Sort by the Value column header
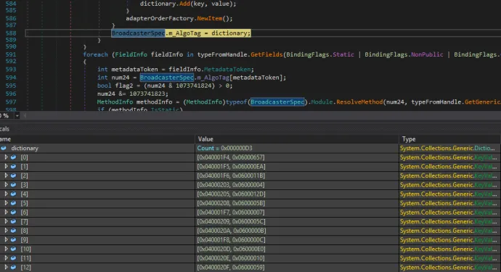This screenshot has height=272, width=501. coord(297,139)
